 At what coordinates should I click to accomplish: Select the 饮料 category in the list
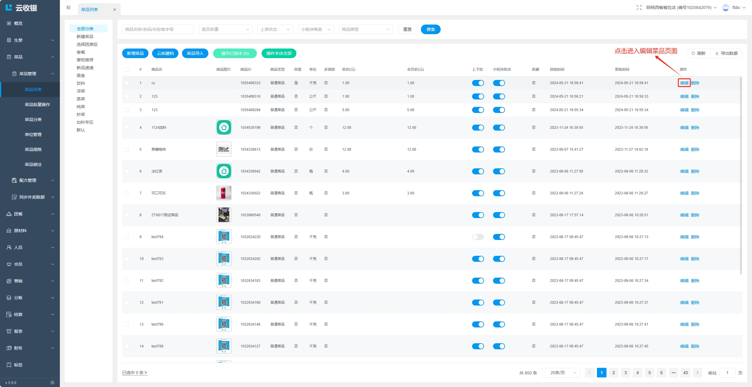point(81,83)
